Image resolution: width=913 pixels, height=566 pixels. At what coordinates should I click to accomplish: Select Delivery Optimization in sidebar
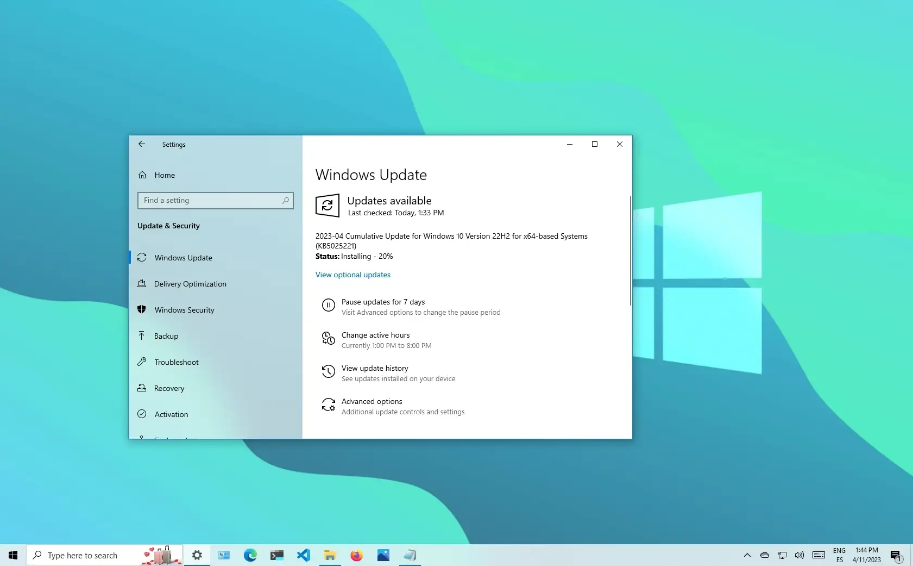tap(190, 284)
